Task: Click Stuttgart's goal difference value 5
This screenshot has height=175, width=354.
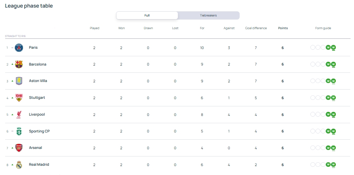Action: pos(256,98)
